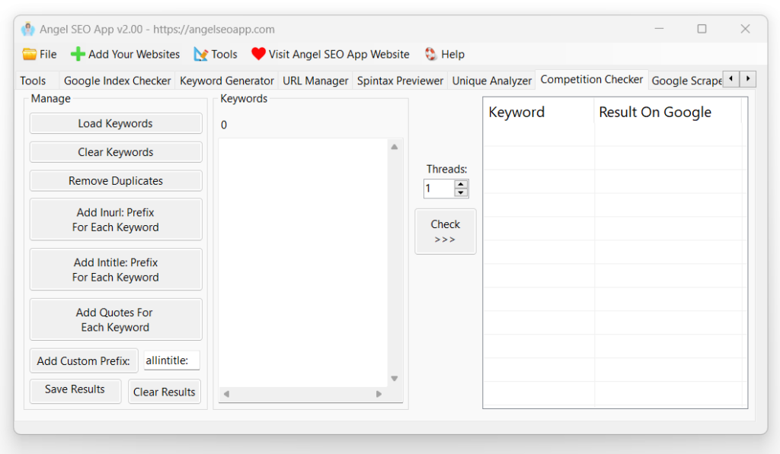Screen dimensions: 780x454
Task: Open the File menu
Action: 40,54
